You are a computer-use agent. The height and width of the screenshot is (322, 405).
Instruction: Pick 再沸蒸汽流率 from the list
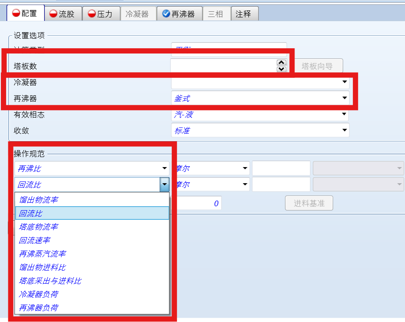(x=42, y=254)
